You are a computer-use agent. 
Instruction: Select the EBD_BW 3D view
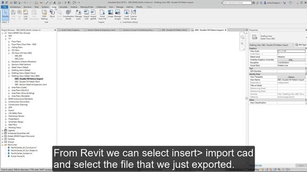pyautogui.click(x=18, y=56)
